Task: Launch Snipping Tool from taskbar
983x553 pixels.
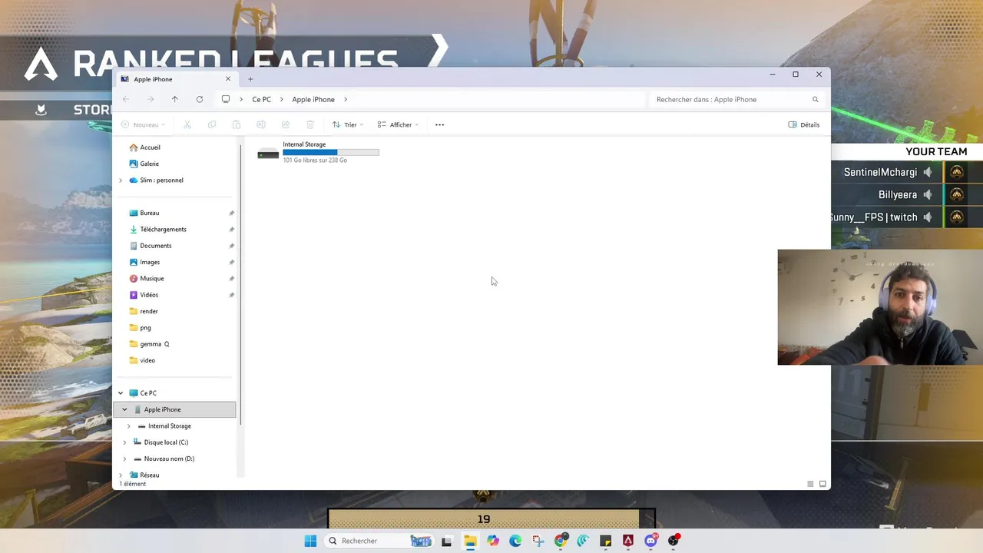Action: tap(538, 541)
